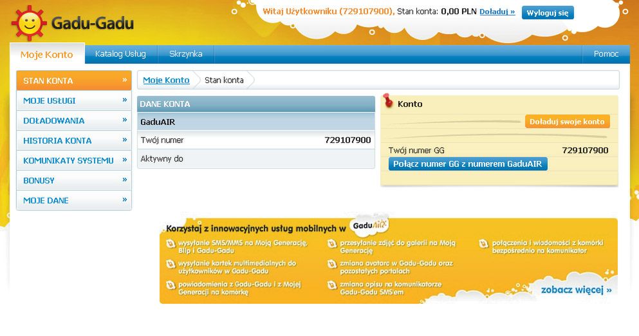Click the 'Aktywny do' row label
The width and height of the screenshot is (639, 336).
162,158
